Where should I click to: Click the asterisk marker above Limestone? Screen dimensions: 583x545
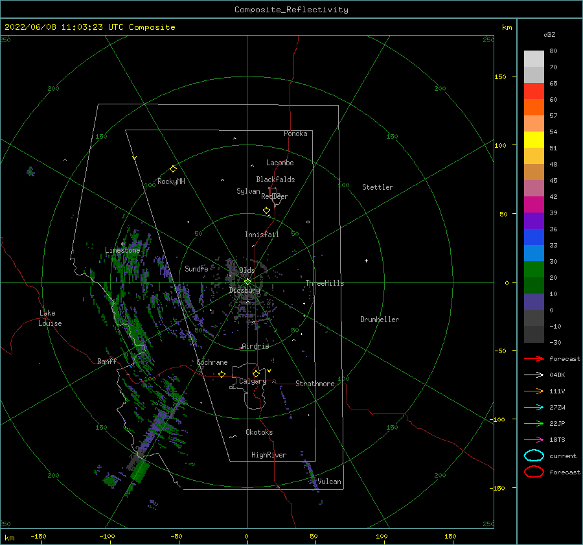click(x=122, y=244)
